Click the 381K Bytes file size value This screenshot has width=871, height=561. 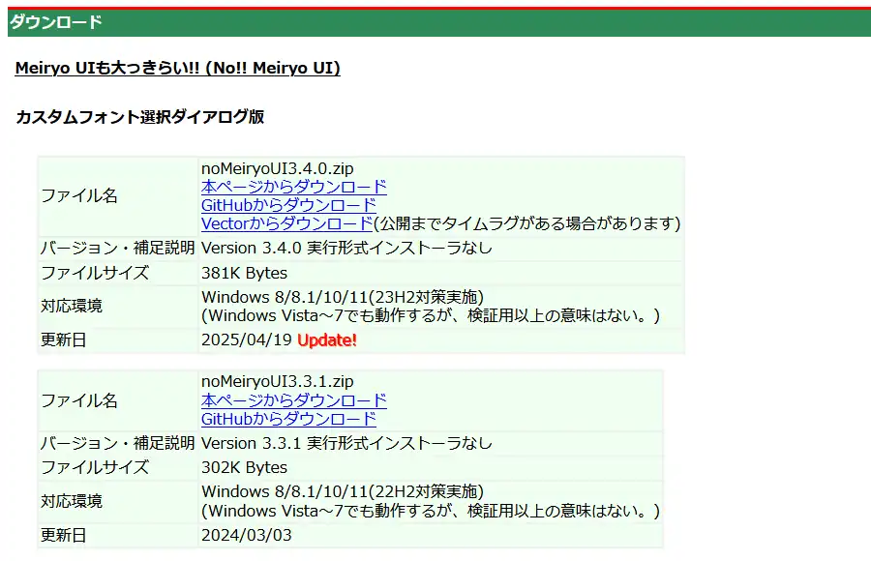tap(245, 273)
